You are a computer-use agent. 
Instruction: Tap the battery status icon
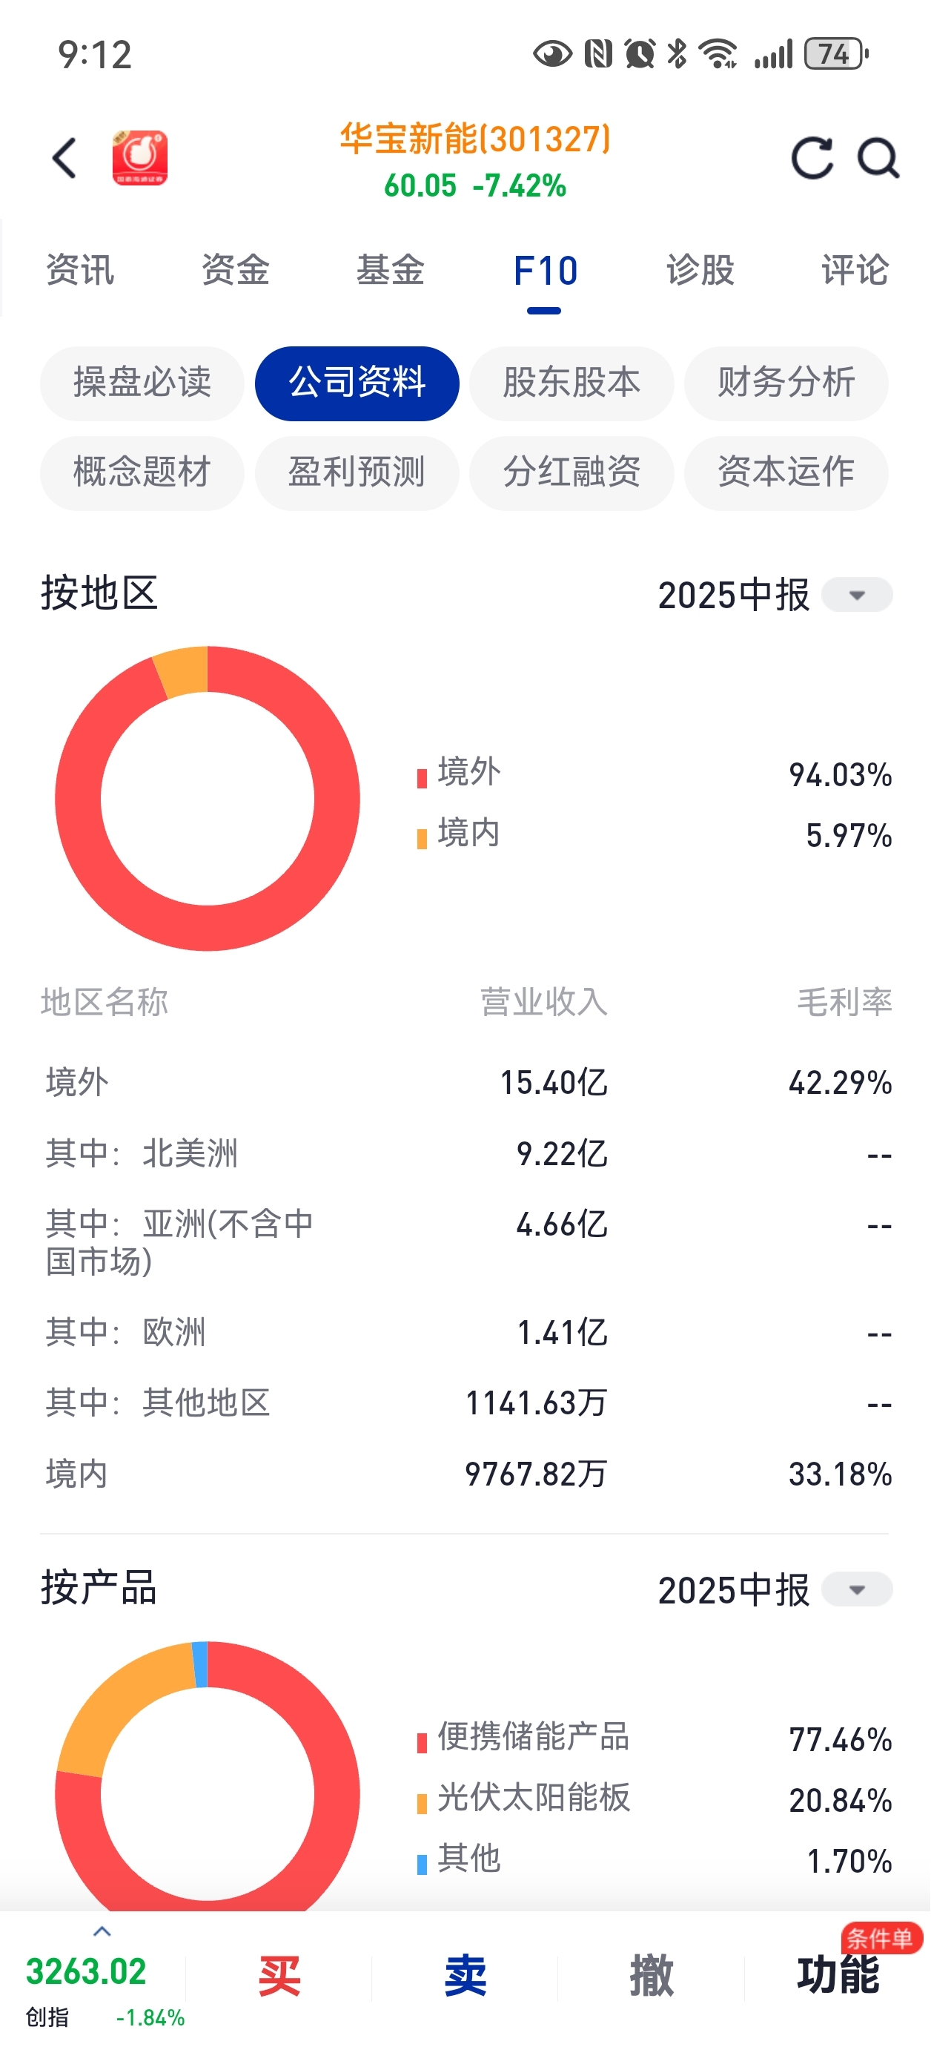point(835,54)
